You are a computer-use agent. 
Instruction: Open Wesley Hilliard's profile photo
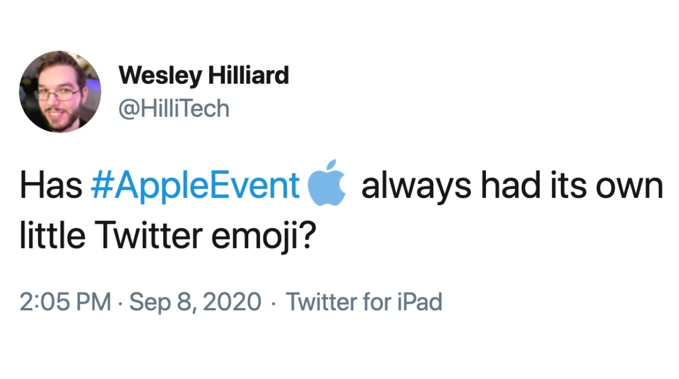click(x=60, y=92)
